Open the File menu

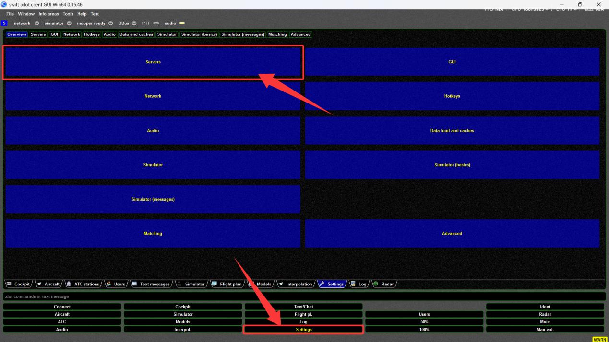[x=10, y=14]
